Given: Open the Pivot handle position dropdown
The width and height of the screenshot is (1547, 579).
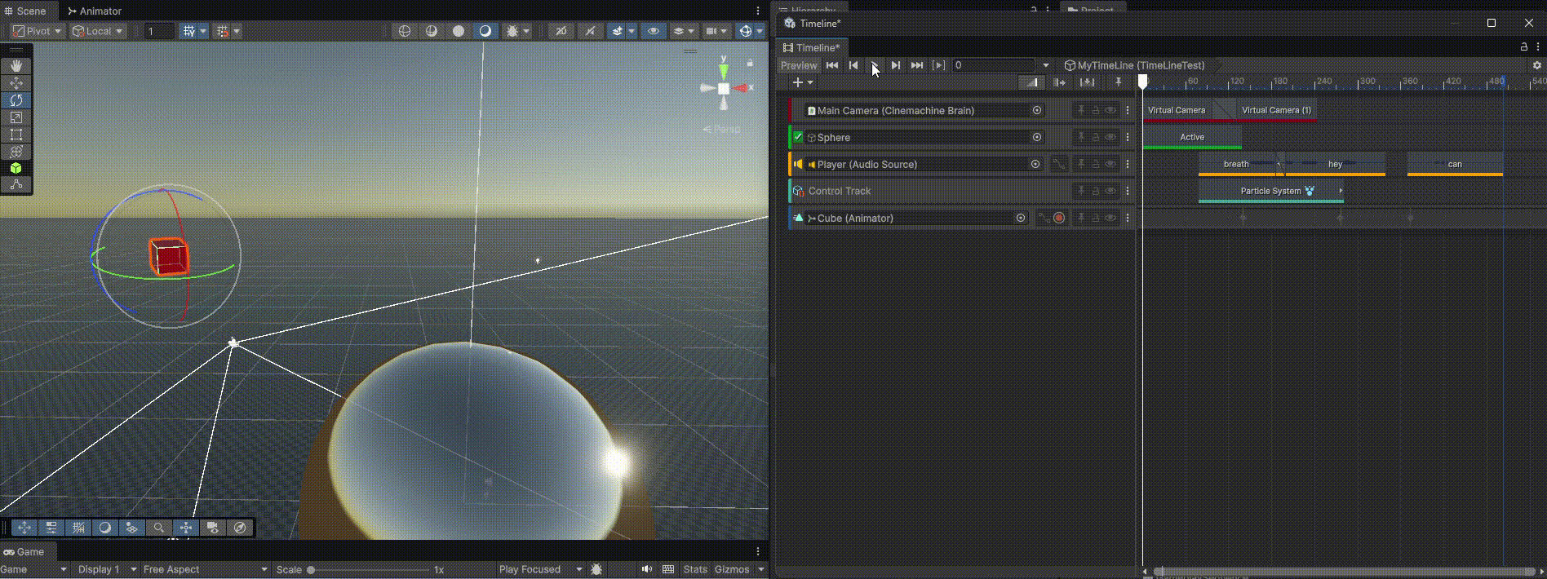Looking at the screenshot, I should (x=37, y=31).
